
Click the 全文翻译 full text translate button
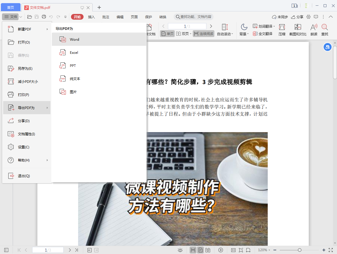point(263,34)
